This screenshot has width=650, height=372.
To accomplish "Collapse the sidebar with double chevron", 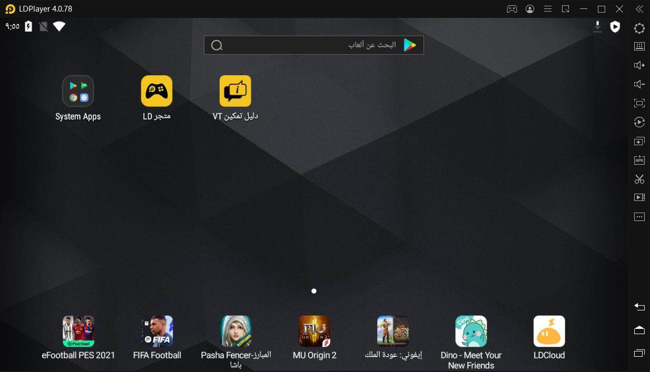I will [639, 9].
